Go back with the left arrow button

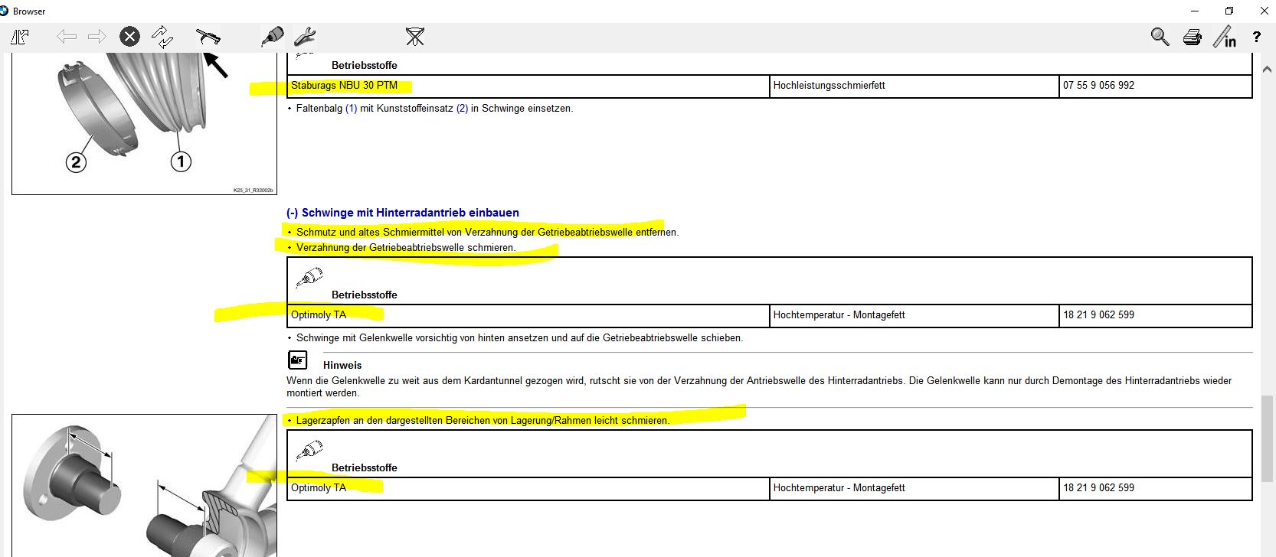pyautogui.click(x=67, y=37)
